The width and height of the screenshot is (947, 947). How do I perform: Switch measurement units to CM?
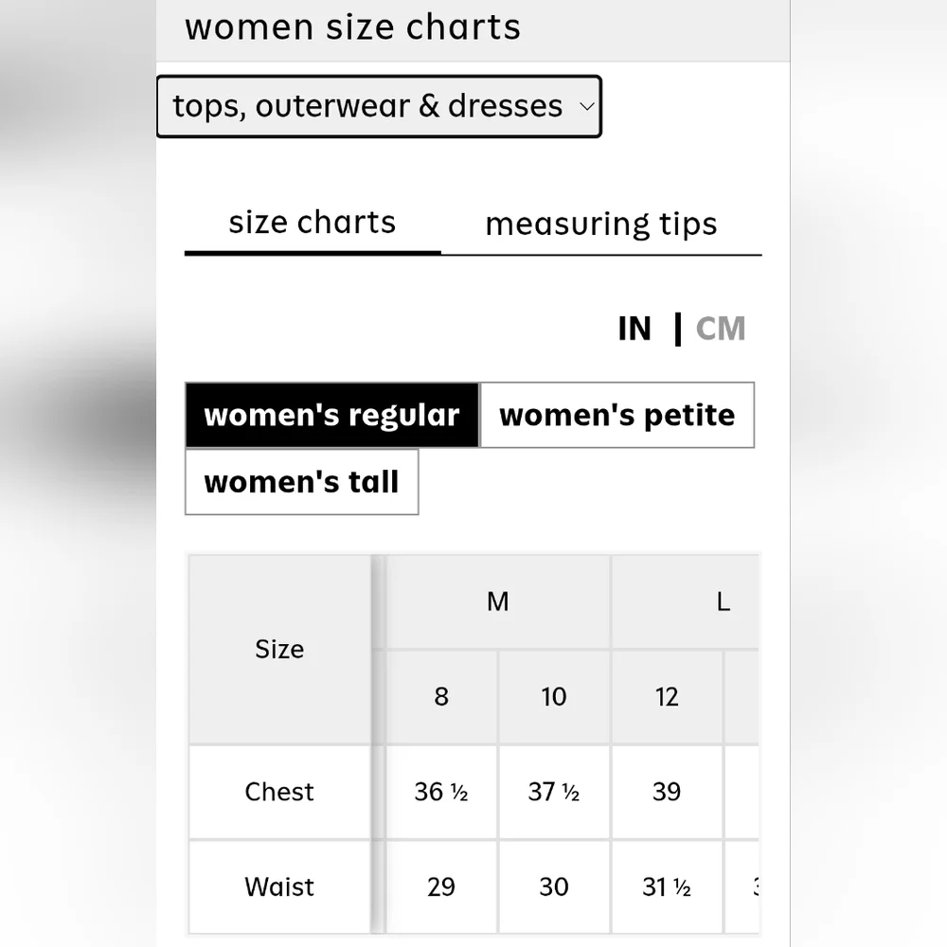[x=721, y=329]
